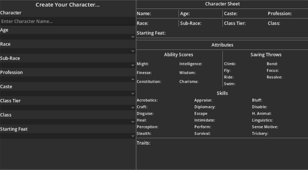Open the Starting Feat dropdown
This screenshot has height=170, width=308.
(x=68, y=136)
